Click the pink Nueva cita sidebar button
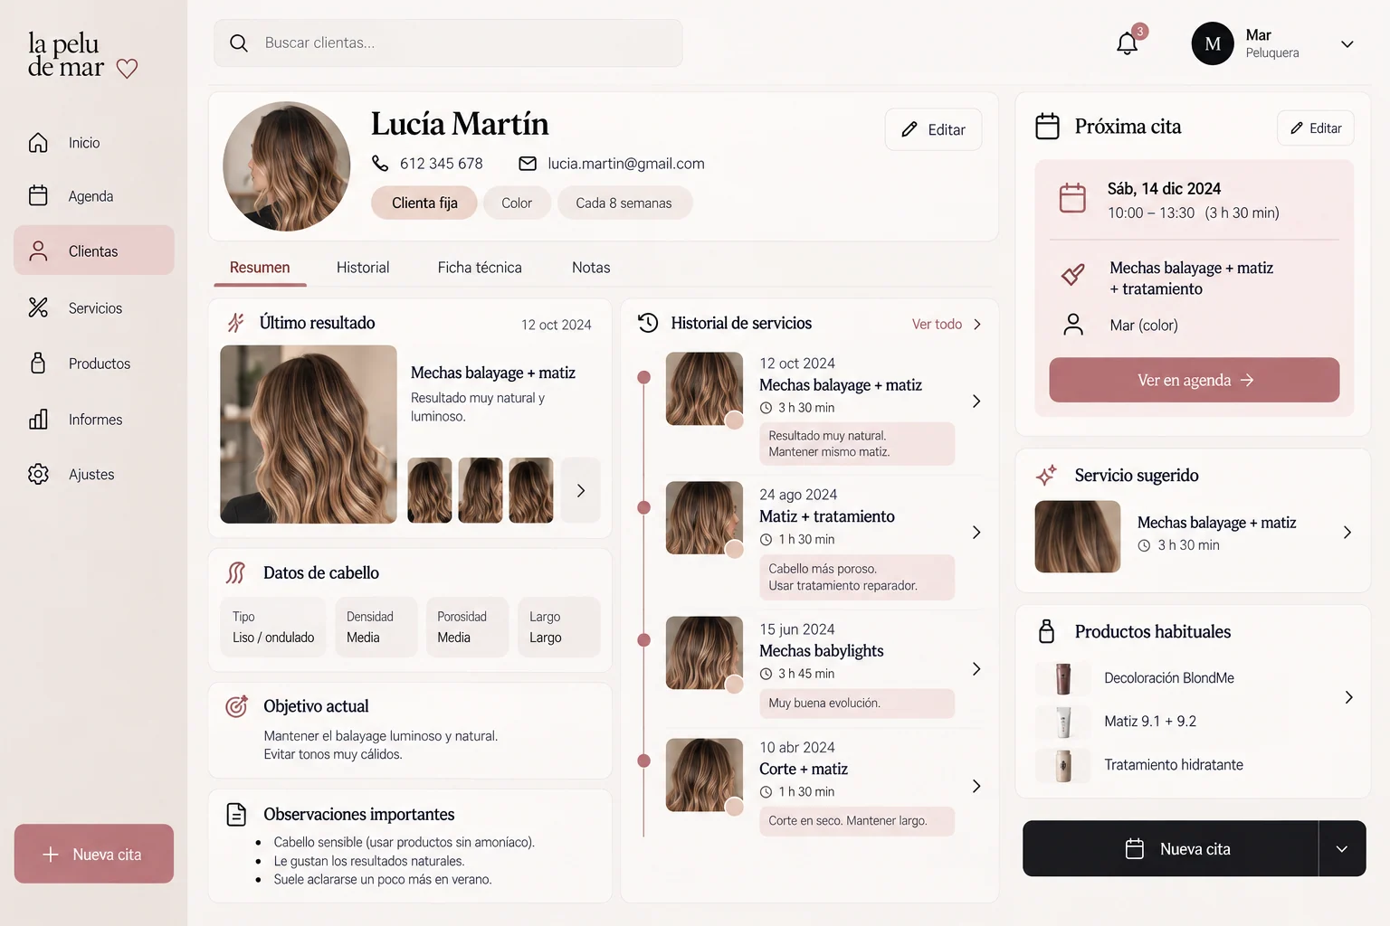The width and height of the screenshot is (1390, 926). [x=94, y=854]
